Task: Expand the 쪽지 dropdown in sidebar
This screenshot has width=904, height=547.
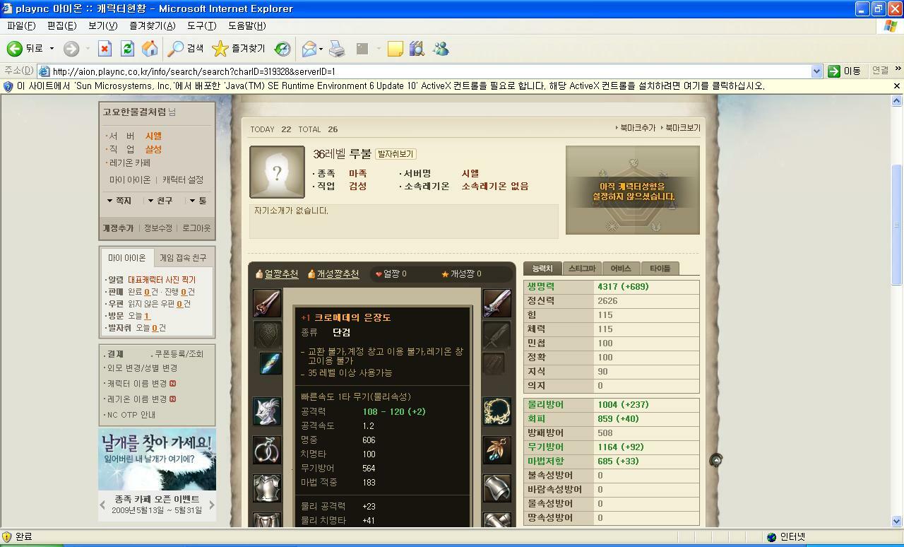Action: [119, 201]
